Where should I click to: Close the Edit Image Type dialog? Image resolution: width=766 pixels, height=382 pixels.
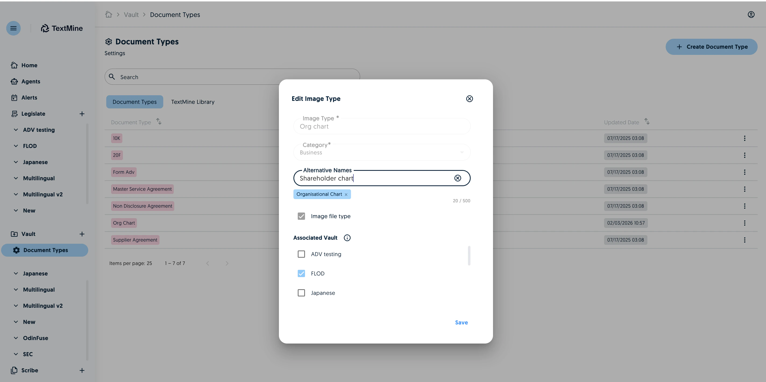tap(469, 98)
